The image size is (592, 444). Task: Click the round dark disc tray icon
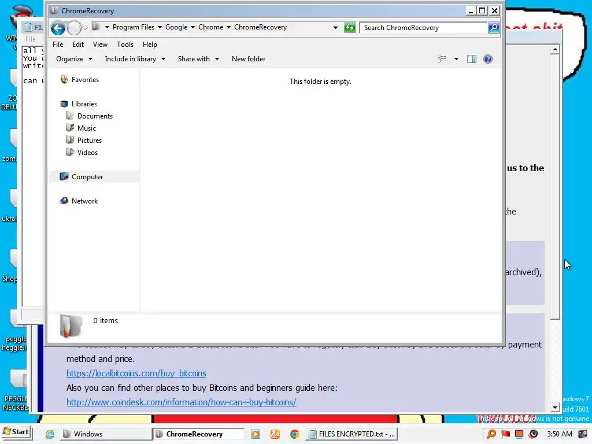point(533,434)
